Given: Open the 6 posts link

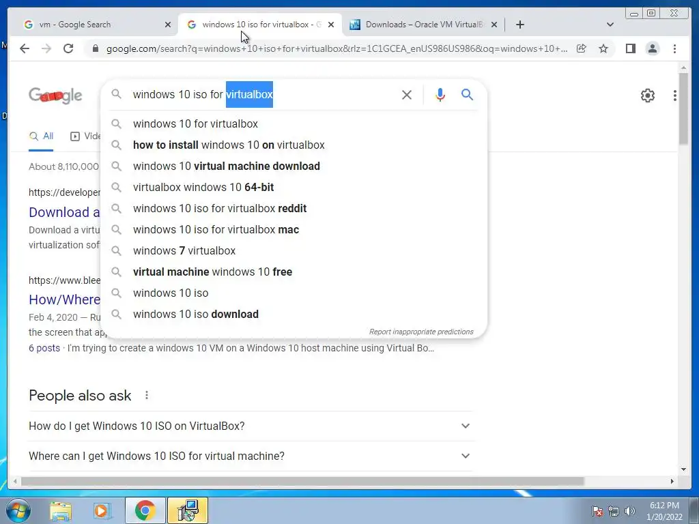Looking at the screenshot, I should click(44, 348).
